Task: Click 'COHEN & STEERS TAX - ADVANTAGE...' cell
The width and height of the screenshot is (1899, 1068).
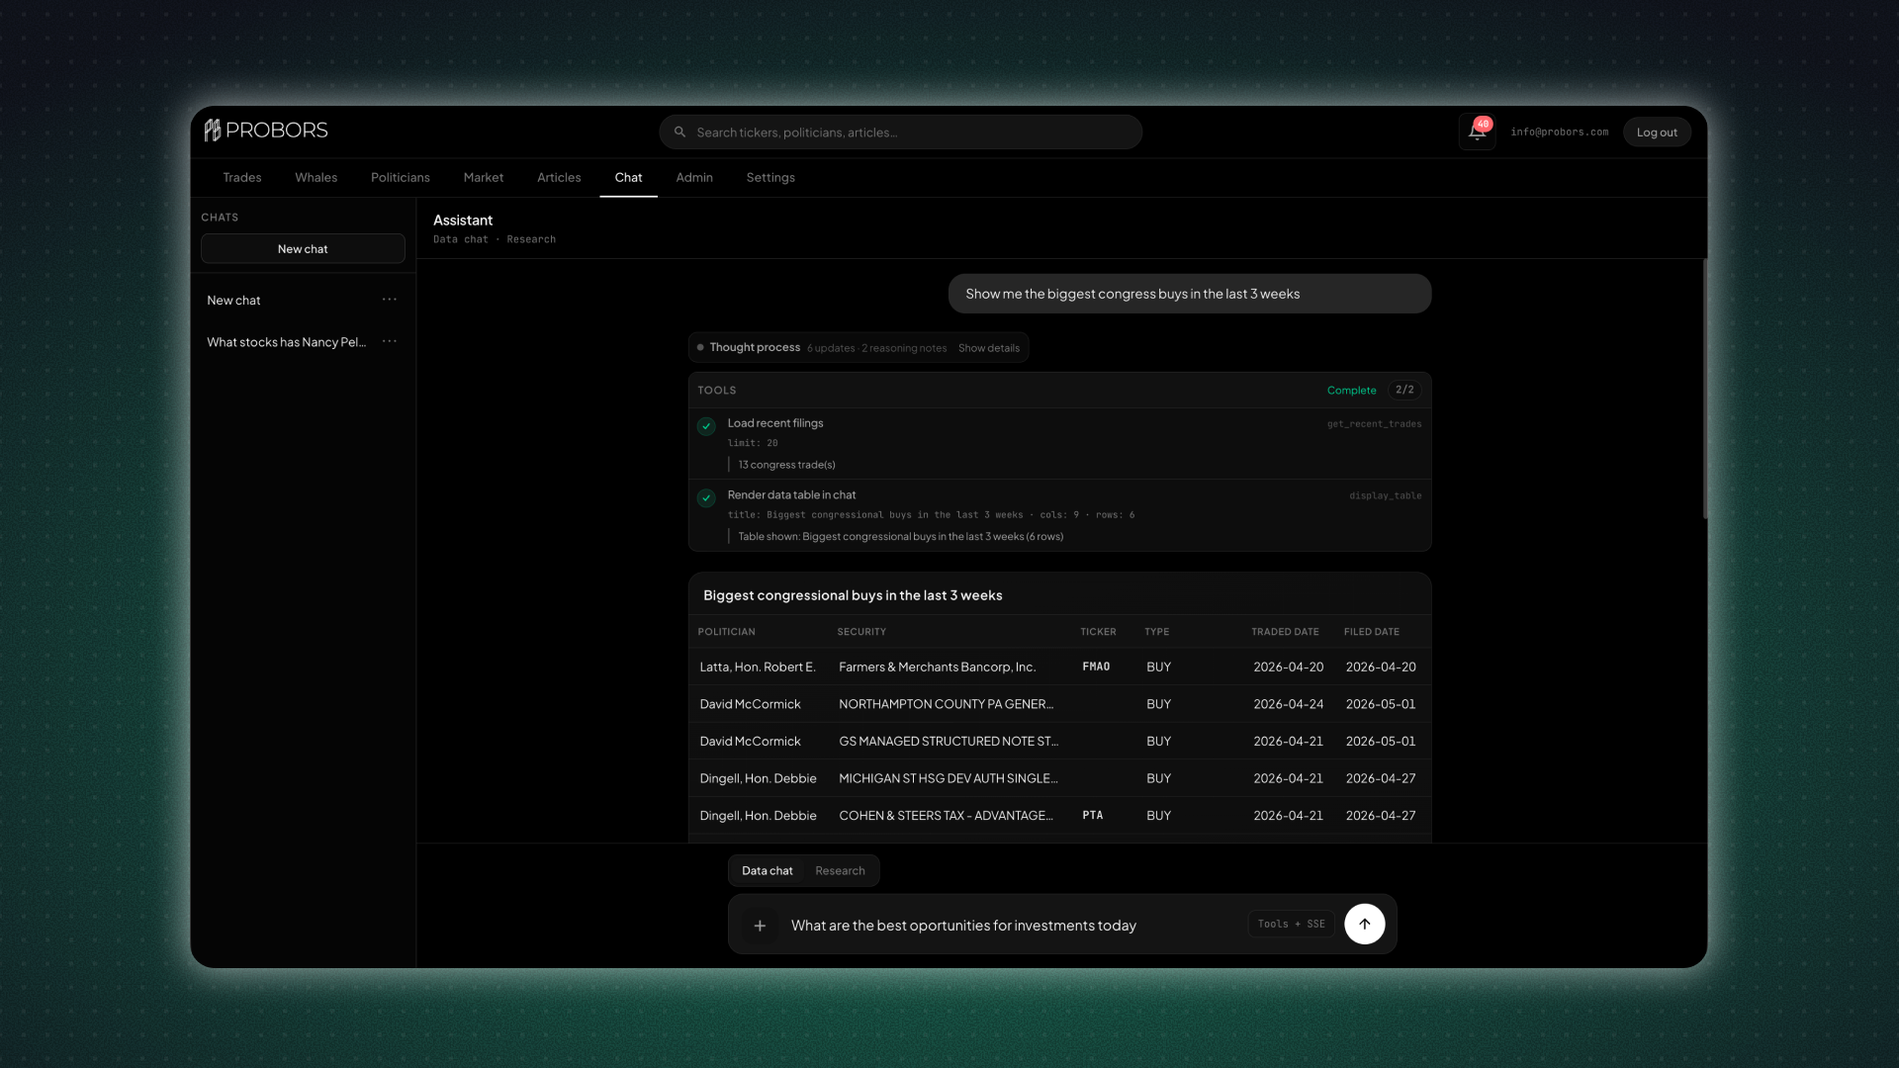Action: [947, 816]
